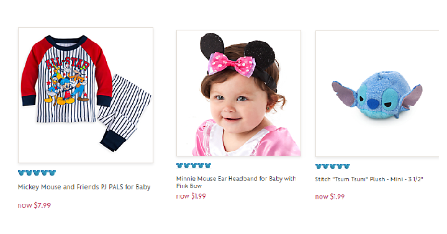
Task: Open the Stitch "Tsum Tsum" Plush Mini link
Action: [x=369, y=179]
